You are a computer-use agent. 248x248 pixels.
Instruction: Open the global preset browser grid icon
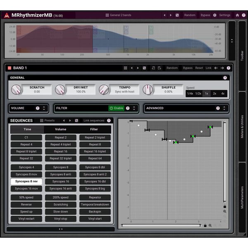pyautogui.click(x=107, y=15)
